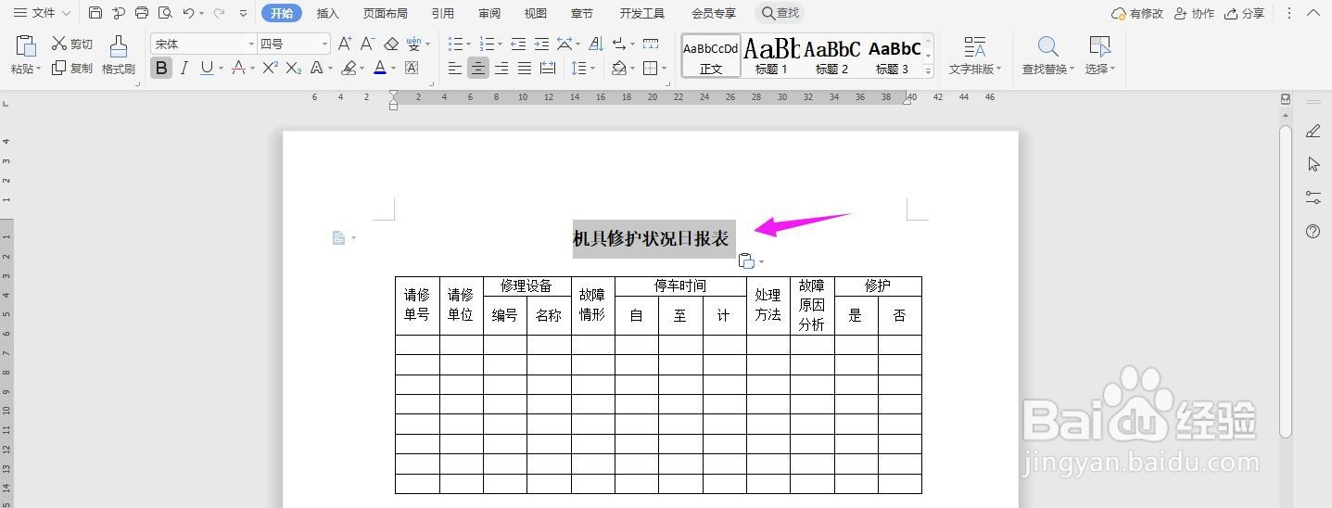Click the paragraph shading button
Viewport: 1332px width, 508px height.
tap(618, 68)
